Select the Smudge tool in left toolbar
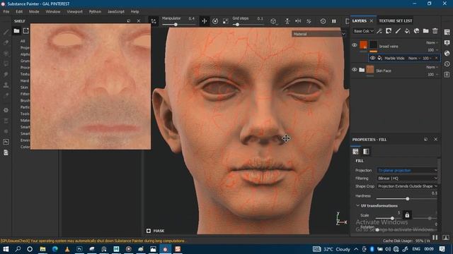This screenshot has height=254, width=453. tap(6, 74)
